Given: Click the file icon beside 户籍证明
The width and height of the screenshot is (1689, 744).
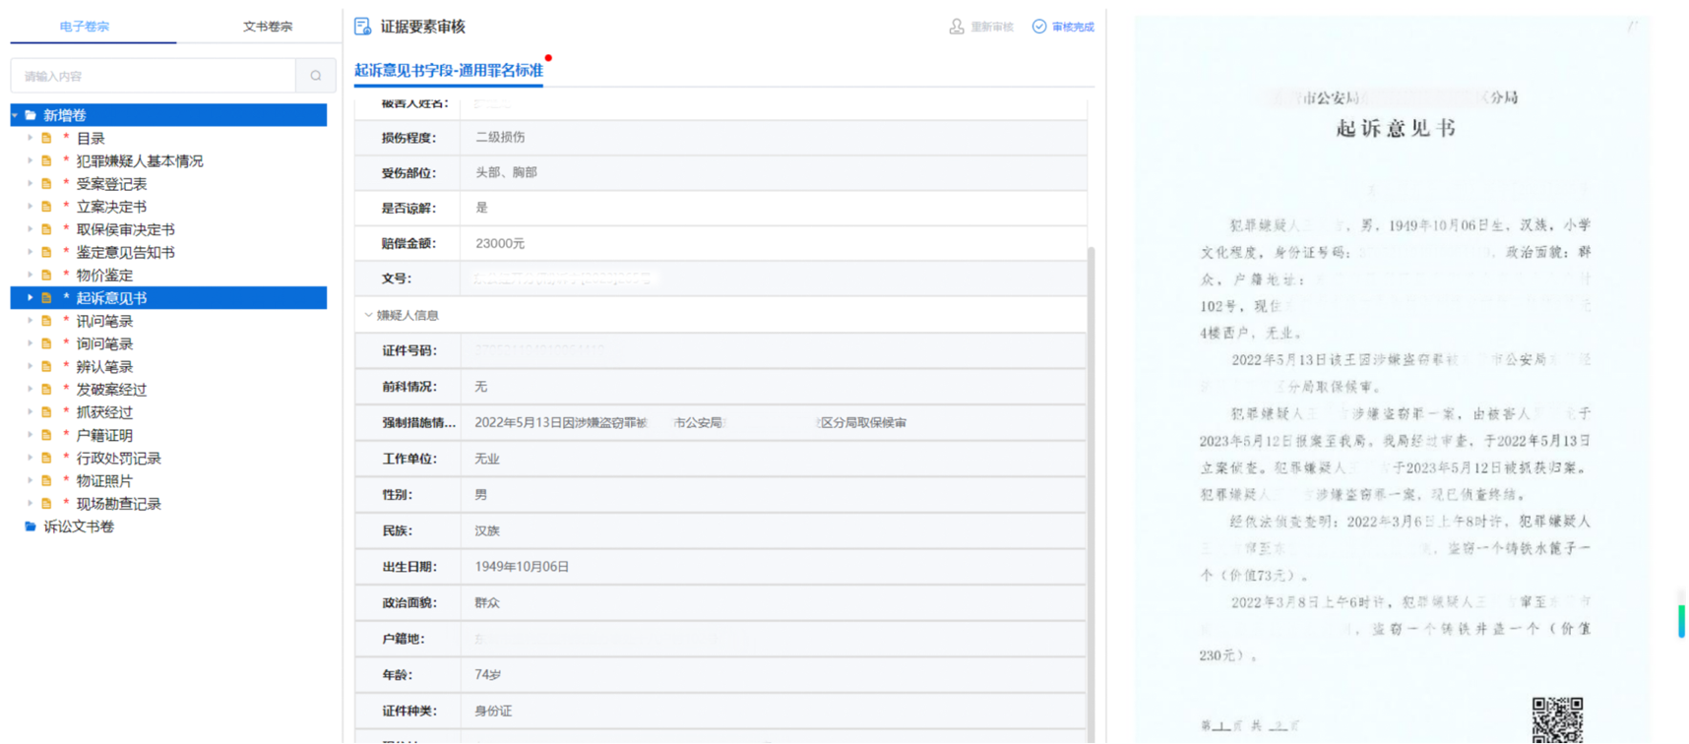Looking at the screenshot, I should coord(46,435).
